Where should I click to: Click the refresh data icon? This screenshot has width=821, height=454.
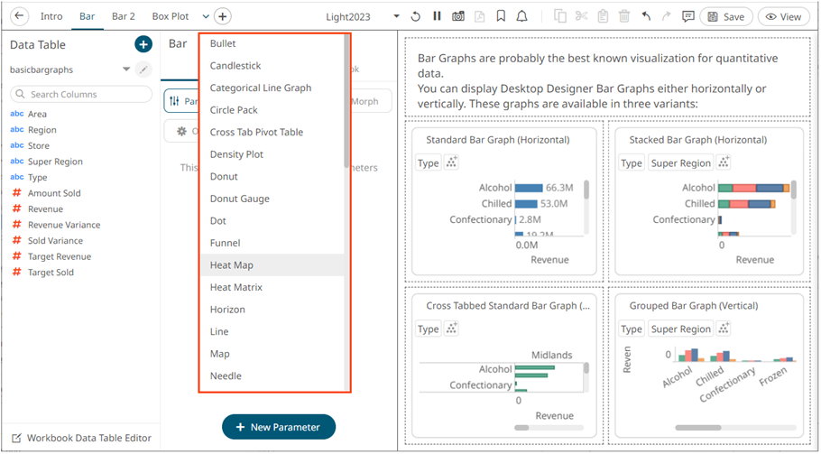[x=416, y=16]
